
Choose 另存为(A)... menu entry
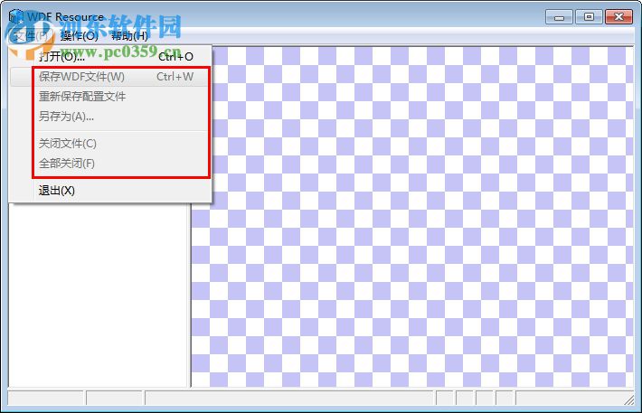[x=110, y=117]
